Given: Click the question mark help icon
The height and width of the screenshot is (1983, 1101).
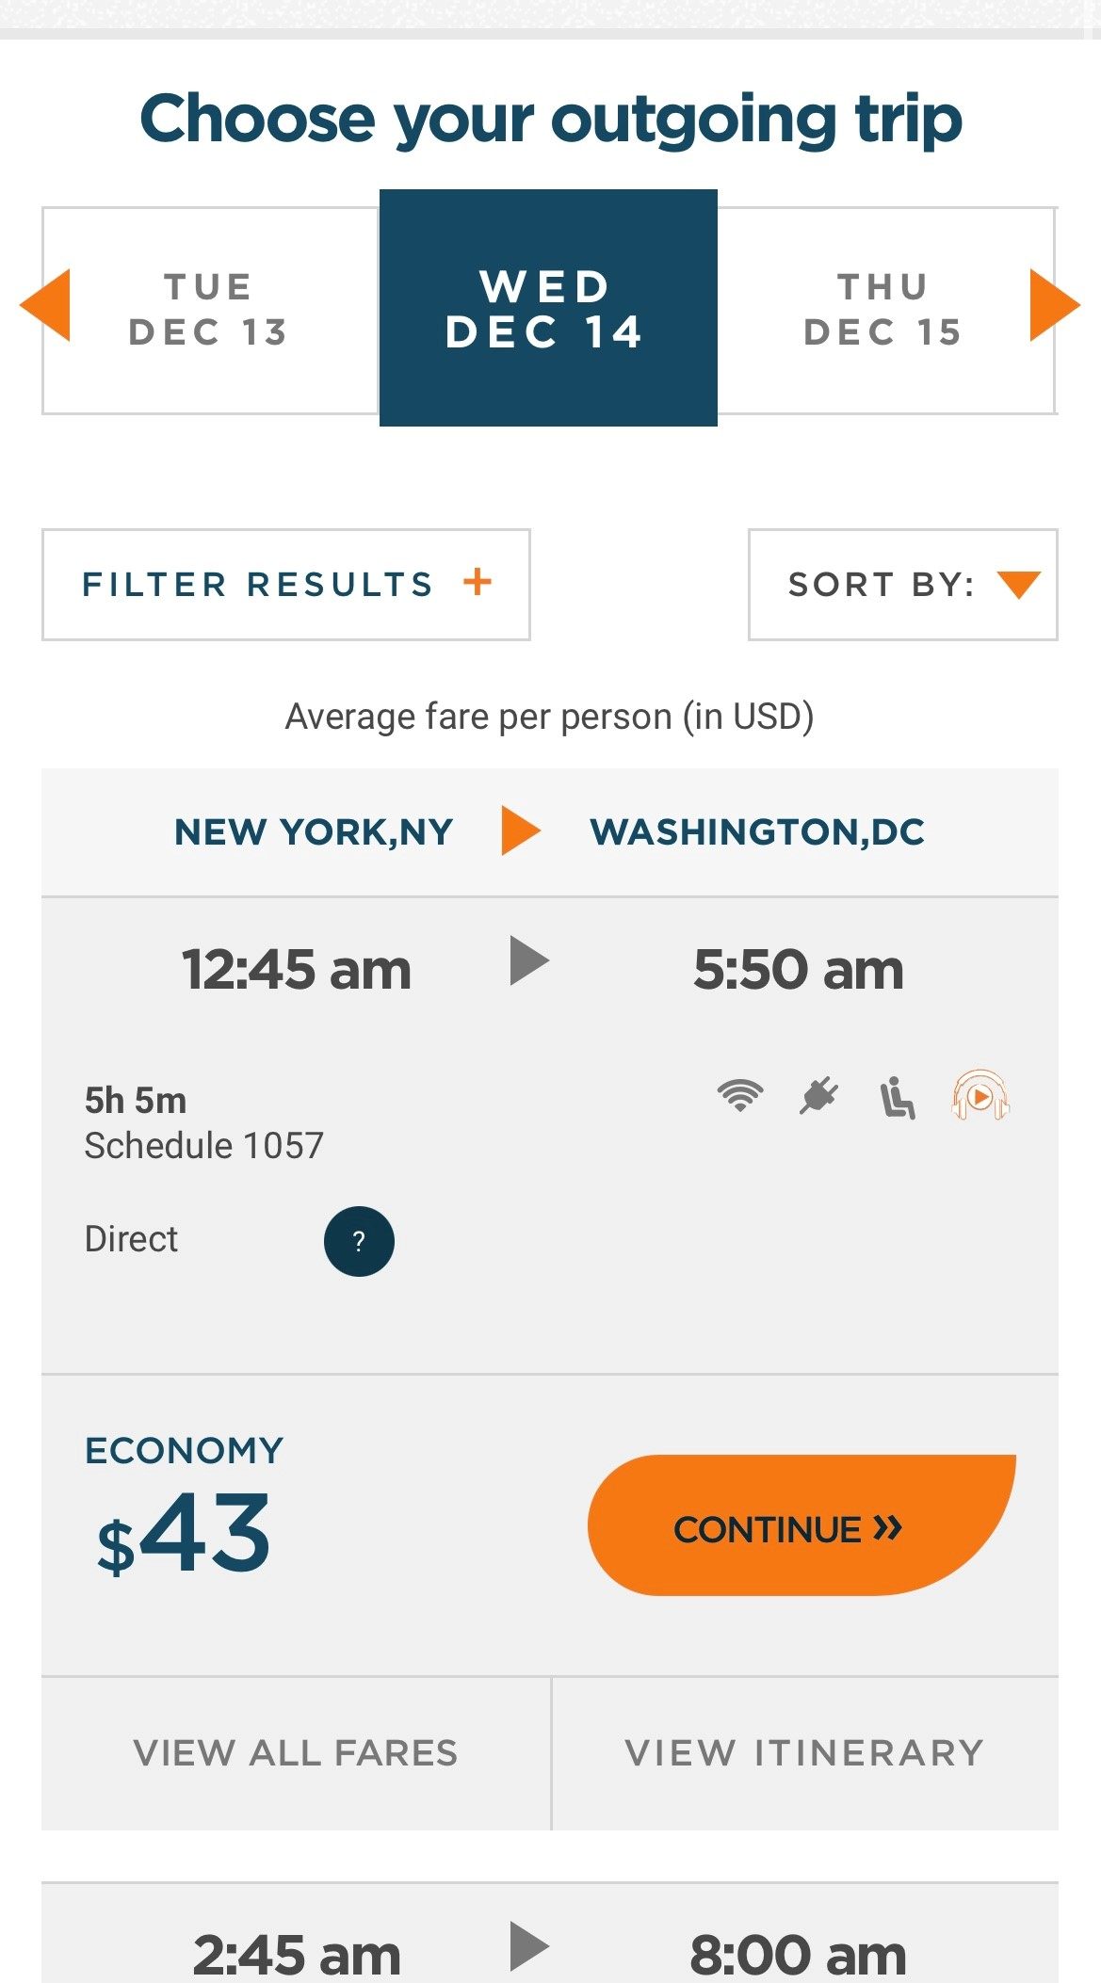Looking at the screenshot, I should [359, 1241].
